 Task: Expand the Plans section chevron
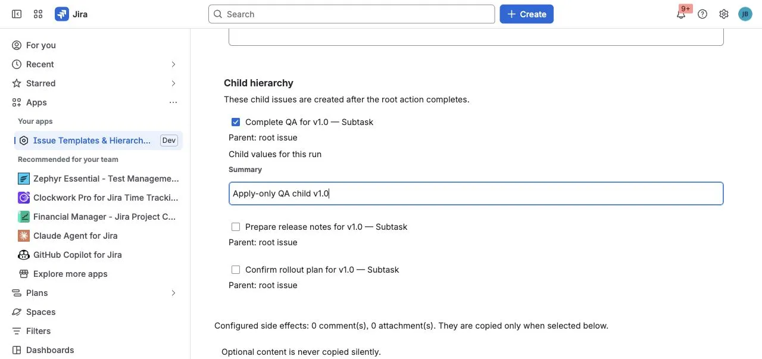(x=173, y=293)
